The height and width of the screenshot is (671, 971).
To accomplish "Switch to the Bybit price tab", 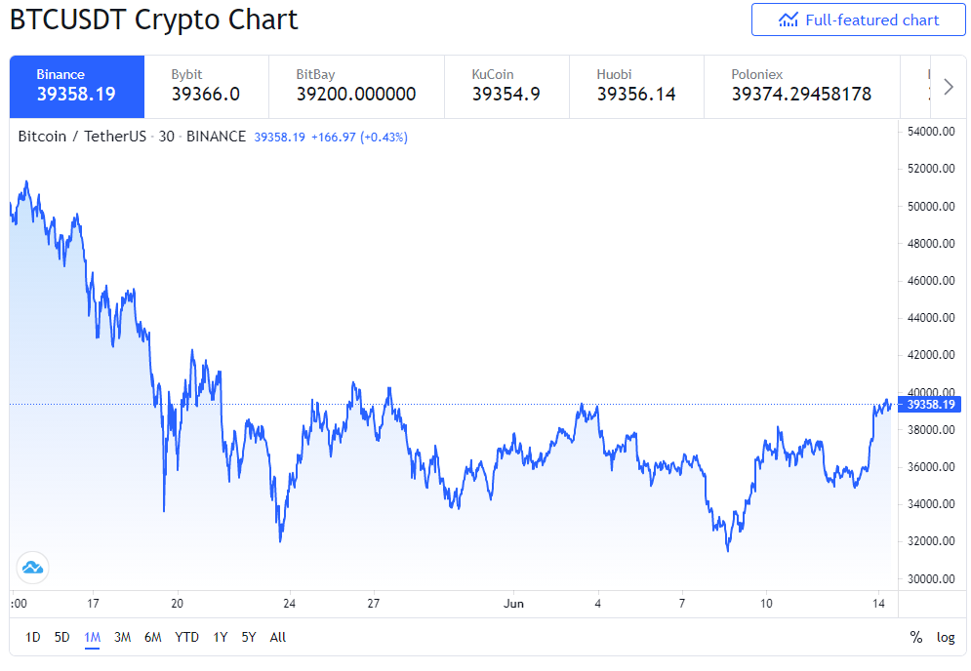I will tap(206, 87).
